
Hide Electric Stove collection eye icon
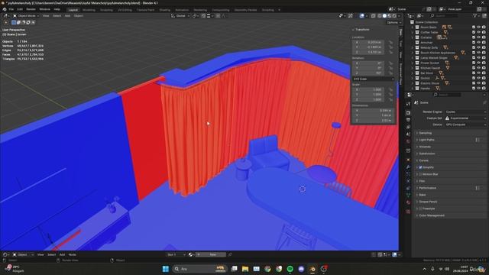click(x=479, y=83)
